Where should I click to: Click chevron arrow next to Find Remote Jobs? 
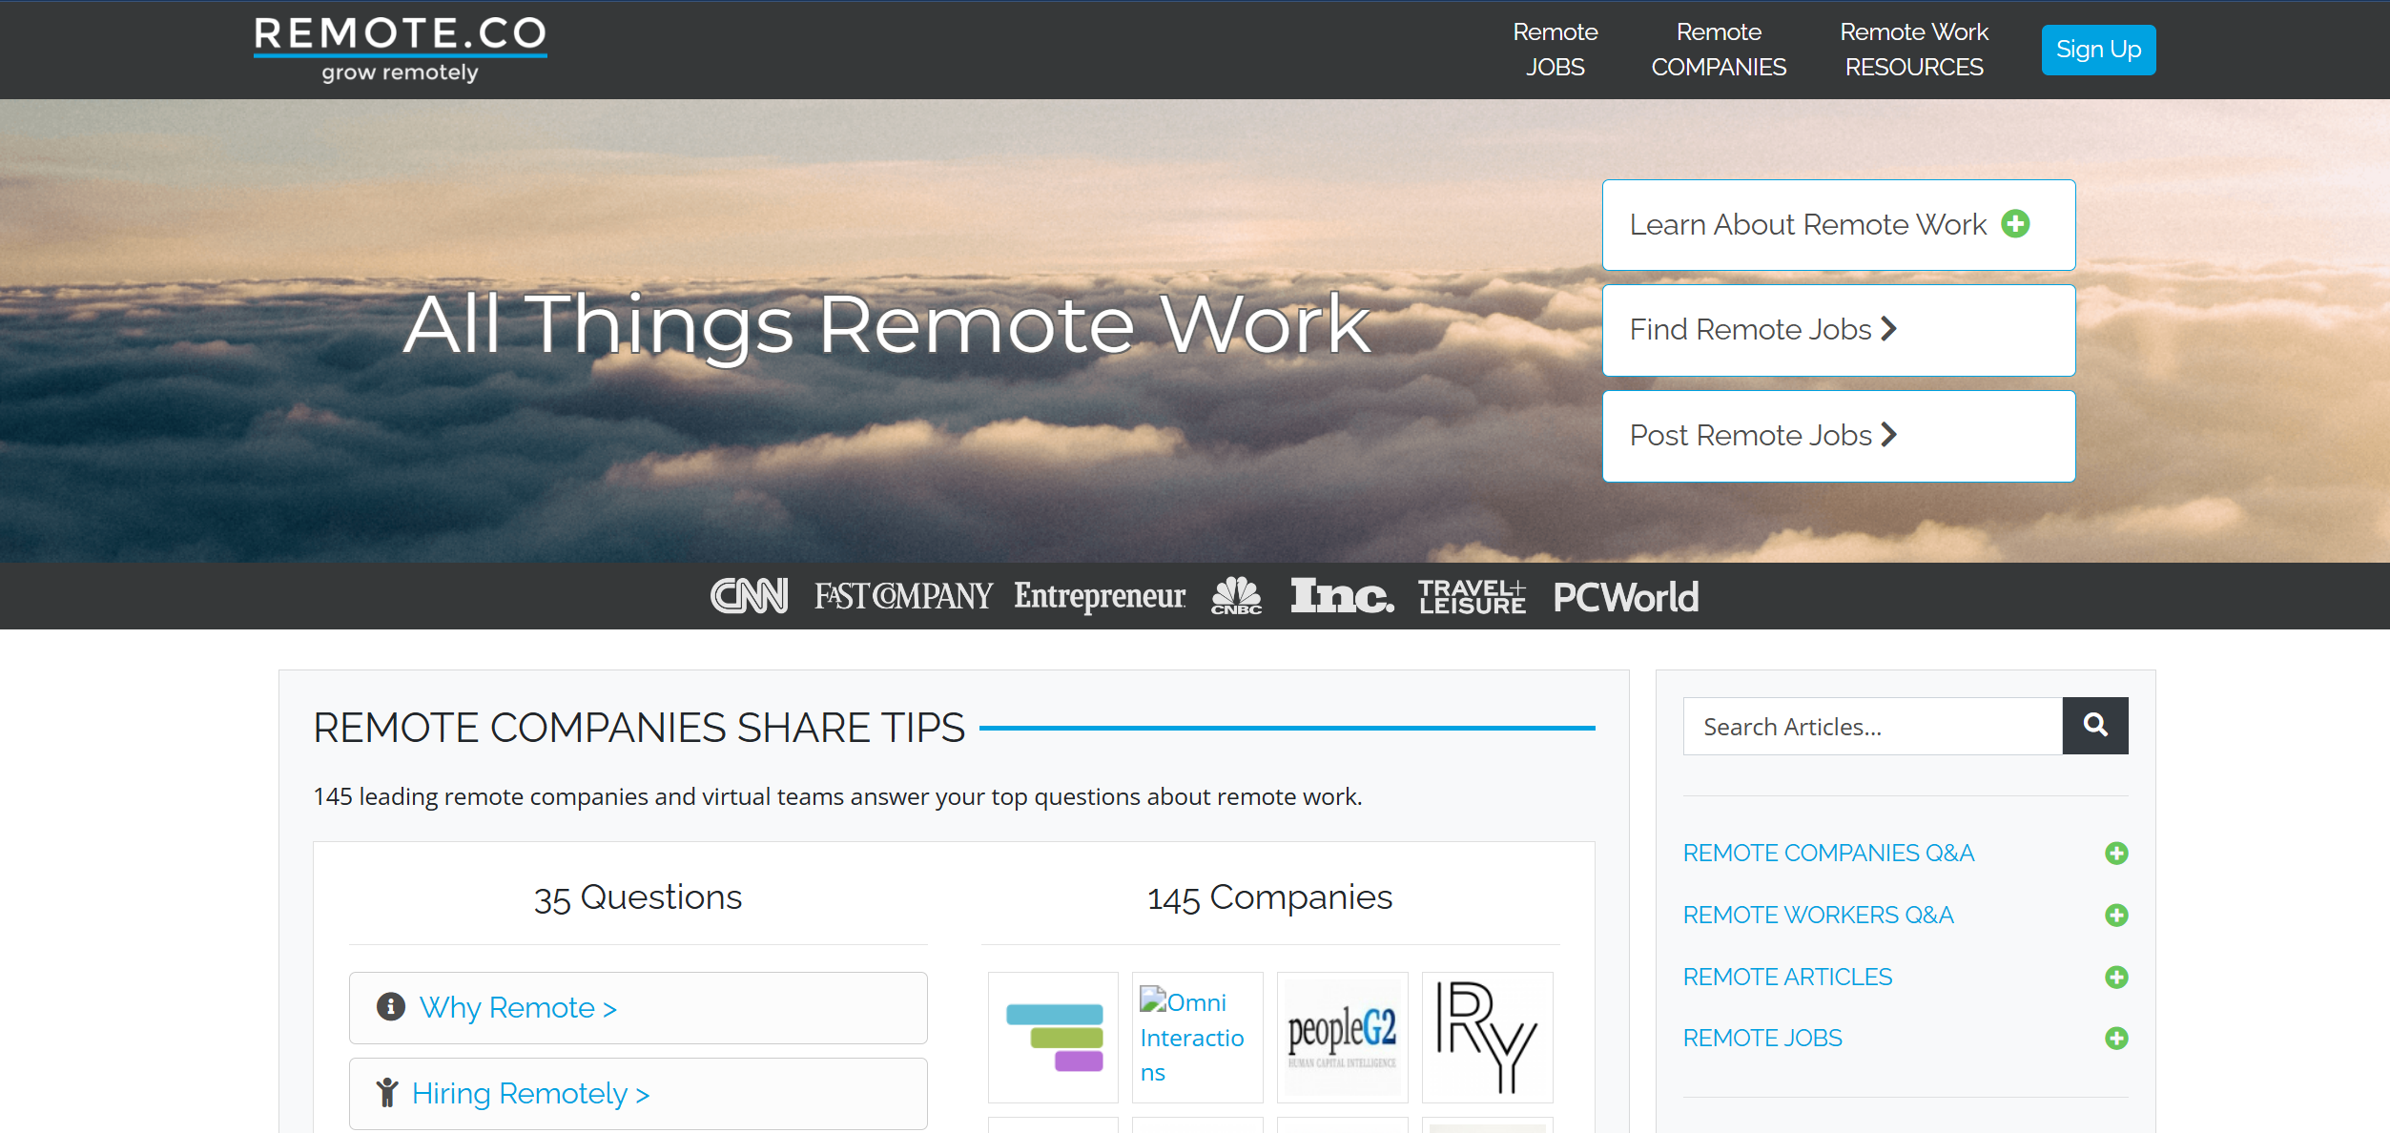click(x=1889, y=329)
